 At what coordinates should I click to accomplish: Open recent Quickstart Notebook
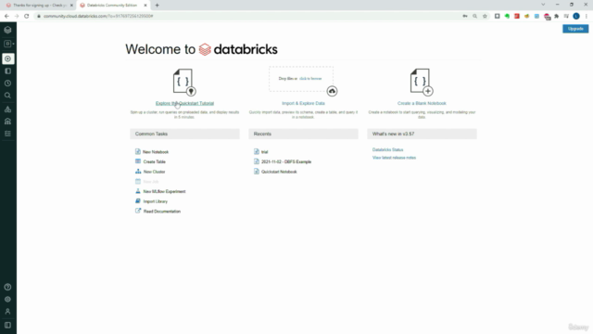279,172
